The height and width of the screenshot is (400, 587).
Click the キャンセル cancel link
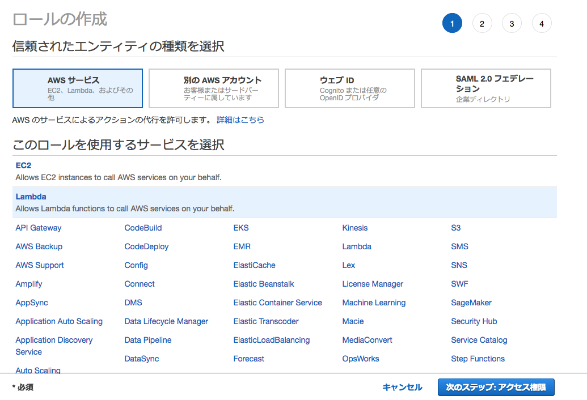click(x=403, y=388)
